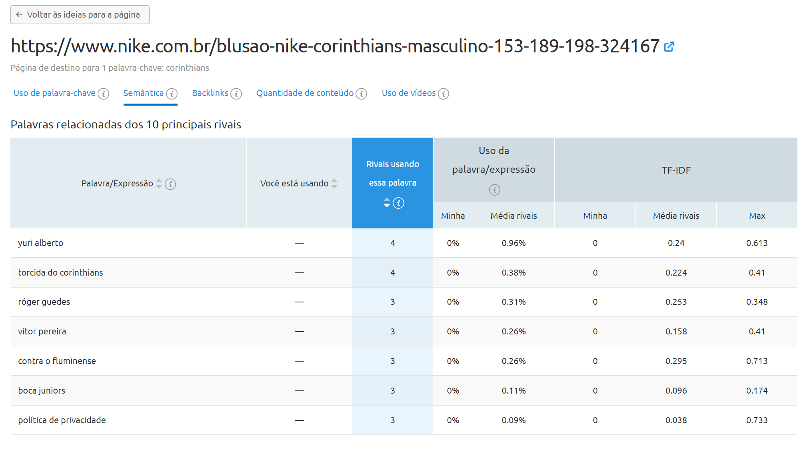Viewport: 807px width, 458px height.
Task: Select the 'política de privacidade' row text
Action: coord(62,420)
